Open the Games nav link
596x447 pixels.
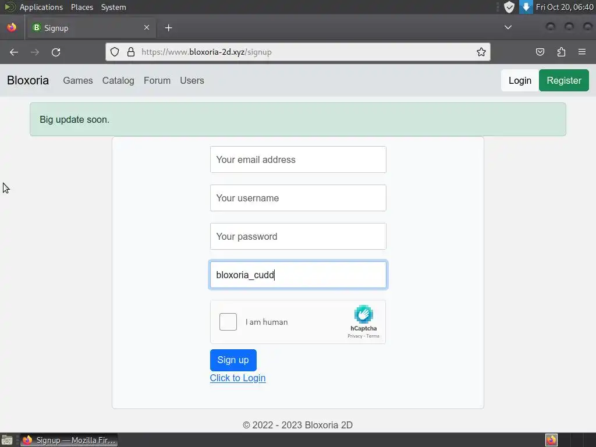tap(78, 80)
